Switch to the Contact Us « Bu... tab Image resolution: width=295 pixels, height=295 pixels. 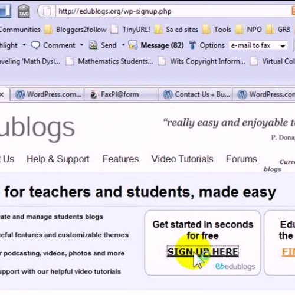click(195, 94)
